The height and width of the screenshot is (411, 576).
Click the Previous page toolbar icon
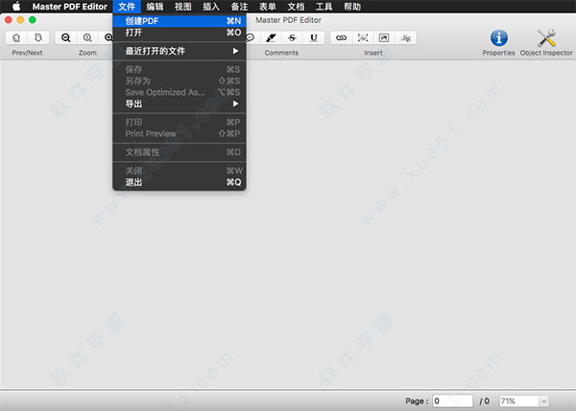(x=16, y=37)
